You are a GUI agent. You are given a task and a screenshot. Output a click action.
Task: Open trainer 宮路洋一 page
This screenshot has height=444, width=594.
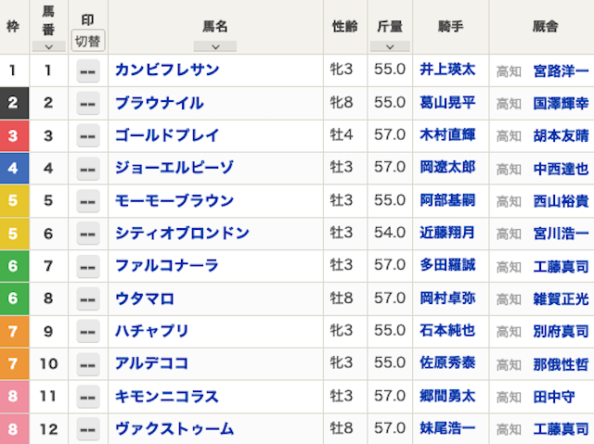point(561,70)
